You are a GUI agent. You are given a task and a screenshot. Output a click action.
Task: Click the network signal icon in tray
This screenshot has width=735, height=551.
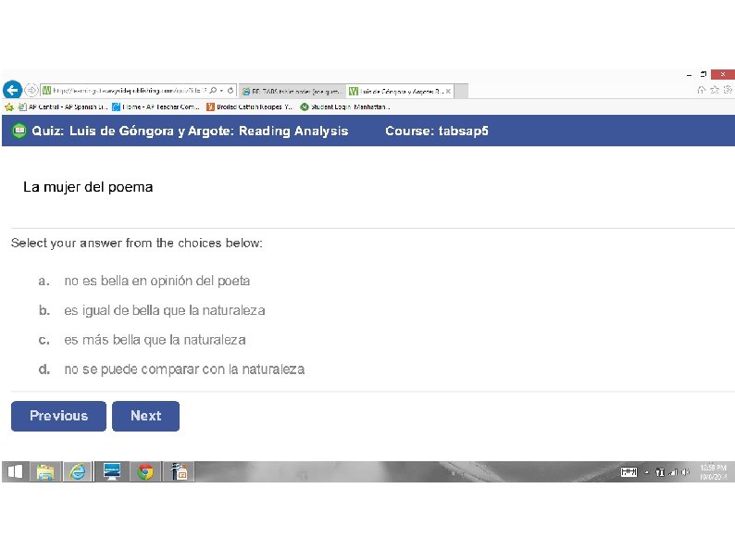673,472
